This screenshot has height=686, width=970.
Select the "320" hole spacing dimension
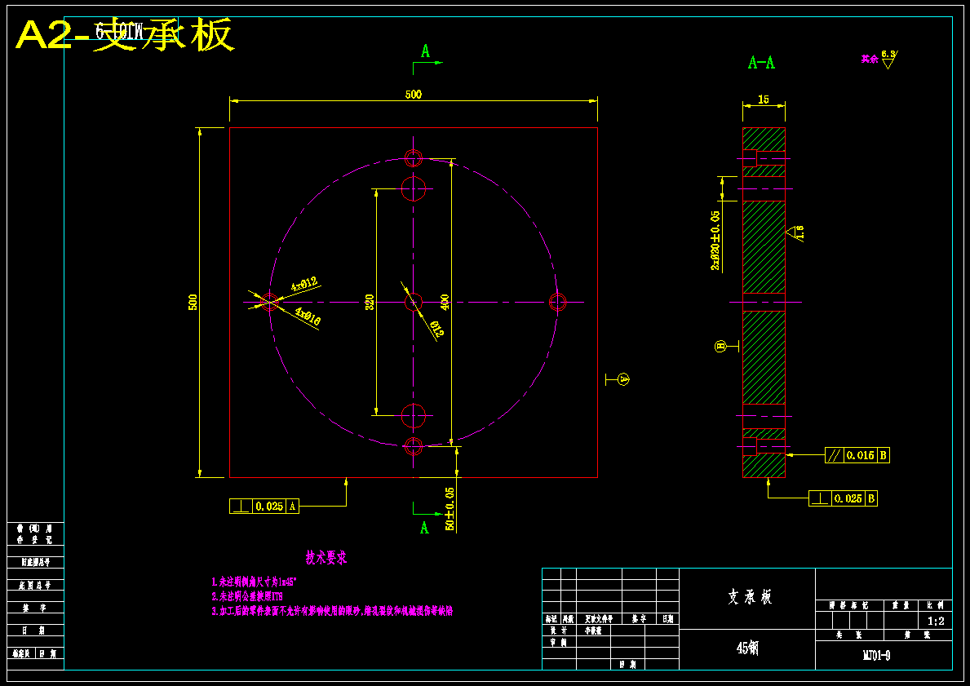click(370, 302)
